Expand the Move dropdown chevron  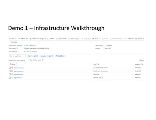pos(99,39)
